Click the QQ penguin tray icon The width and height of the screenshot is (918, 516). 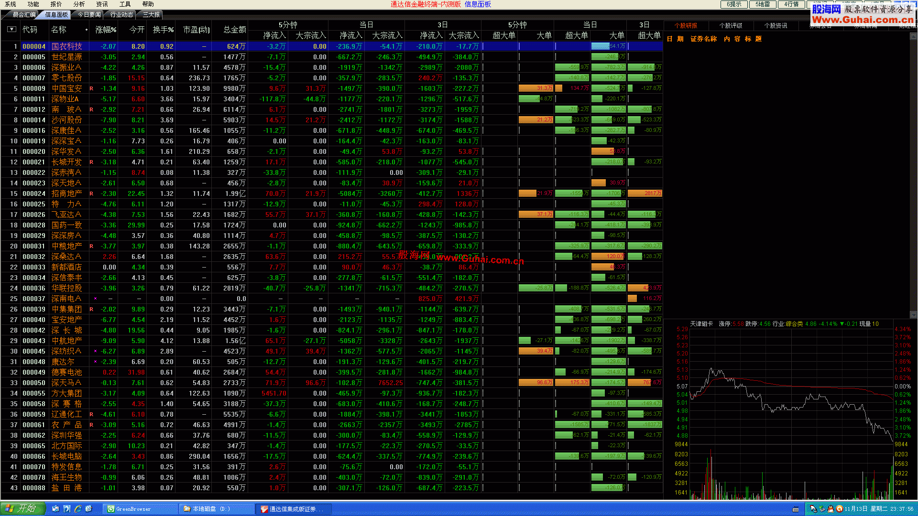(831, 509)
